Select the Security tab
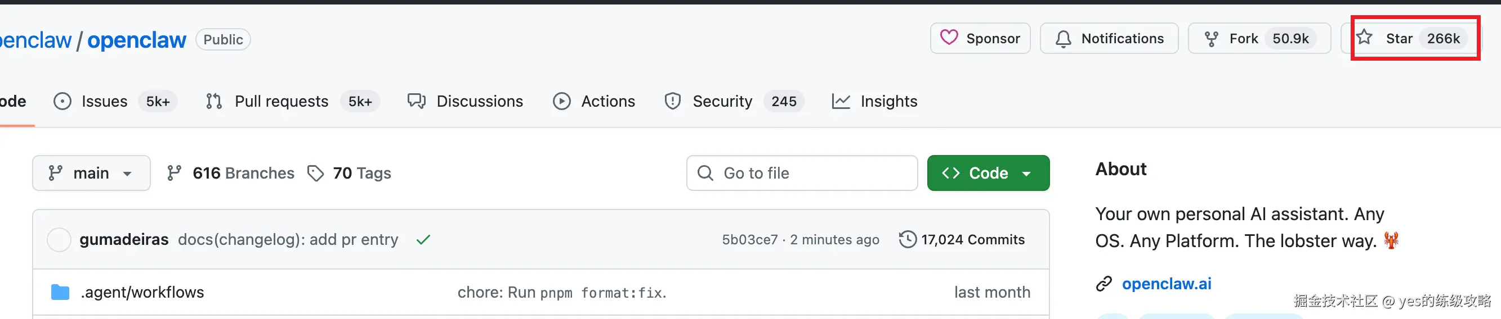This screenshot has height=319, width=1501. click(x=721, y=102)
